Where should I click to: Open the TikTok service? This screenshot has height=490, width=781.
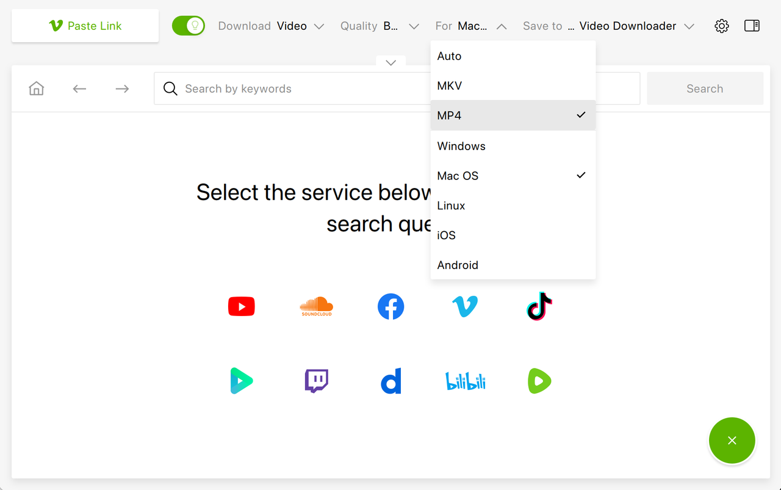pos(539,306)
